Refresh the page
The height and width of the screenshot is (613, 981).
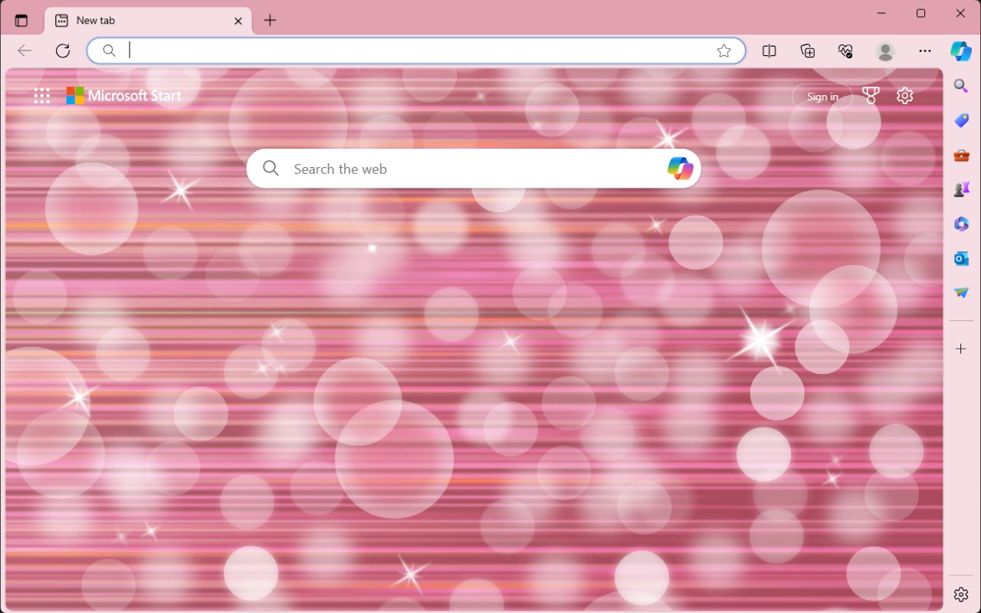tap(63, 51)
